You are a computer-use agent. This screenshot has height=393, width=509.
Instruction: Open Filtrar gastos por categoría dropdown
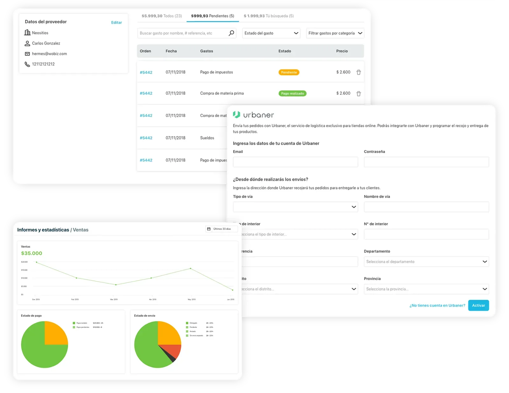(x=335, y=33)
